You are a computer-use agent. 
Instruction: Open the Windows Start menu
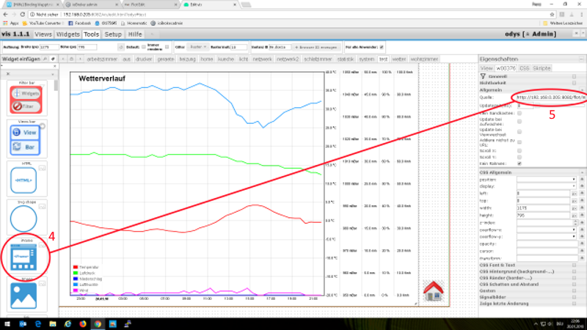6,323
